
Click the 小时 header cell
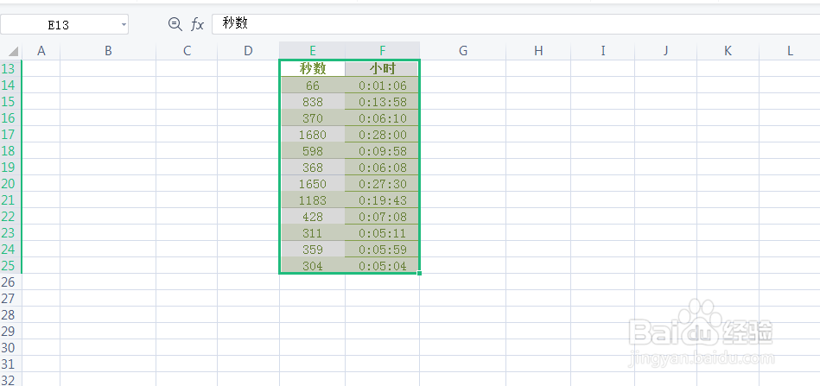(x=382, y=69)
